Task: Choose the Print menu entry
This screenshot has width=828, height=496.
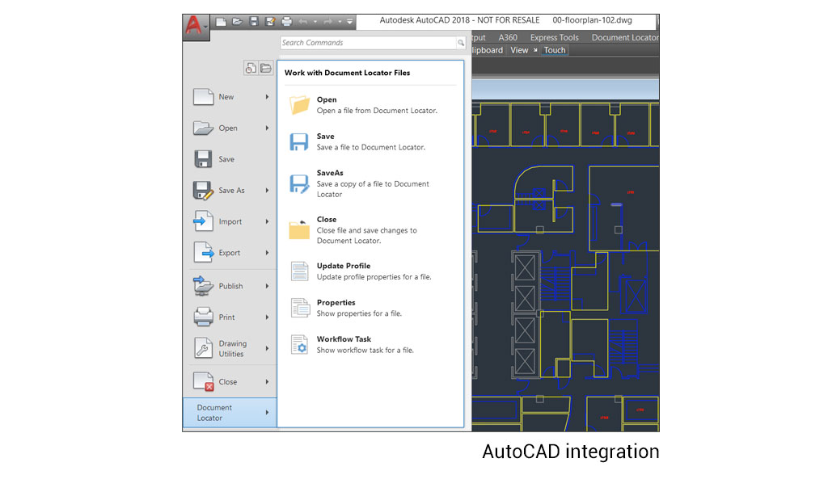Action: pos(230,317)
